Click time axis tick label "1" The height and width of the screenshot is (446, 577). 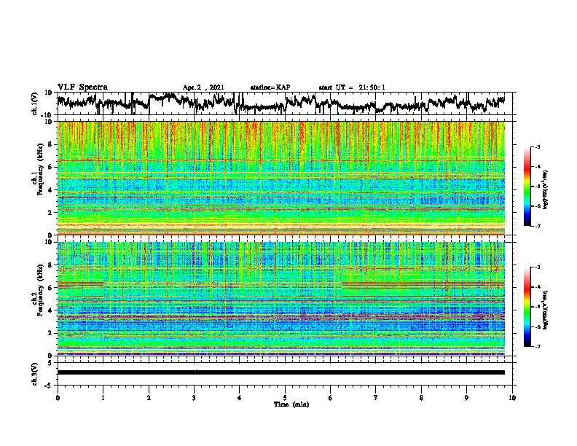103,398
